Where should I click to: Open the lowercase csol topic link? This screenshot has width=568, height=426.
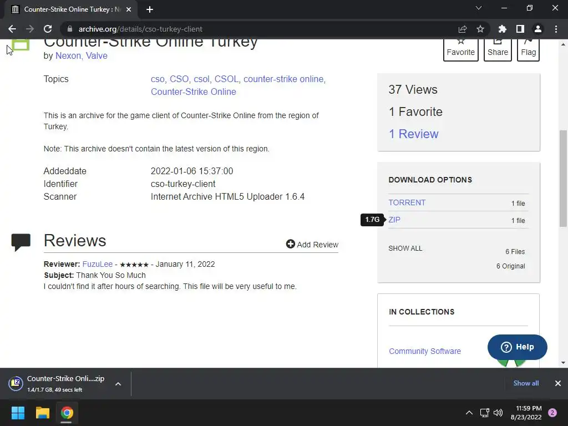pyautogui.click(x=201, y=79)
